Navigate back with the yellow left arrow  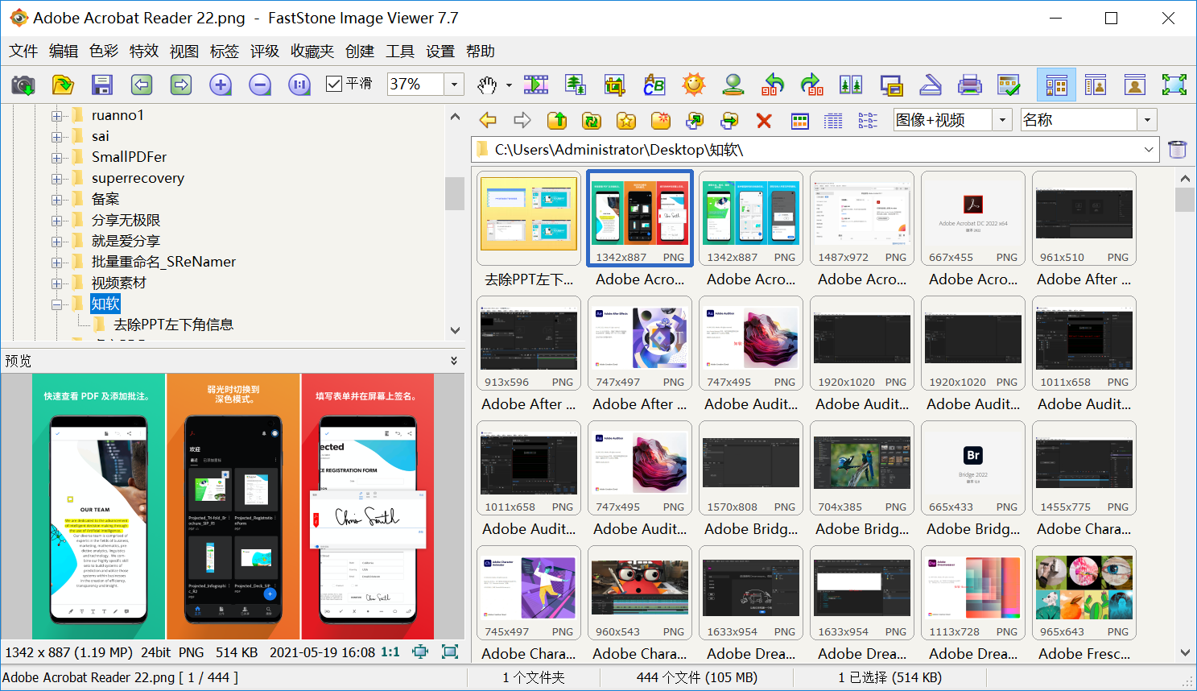coord(488,121)
